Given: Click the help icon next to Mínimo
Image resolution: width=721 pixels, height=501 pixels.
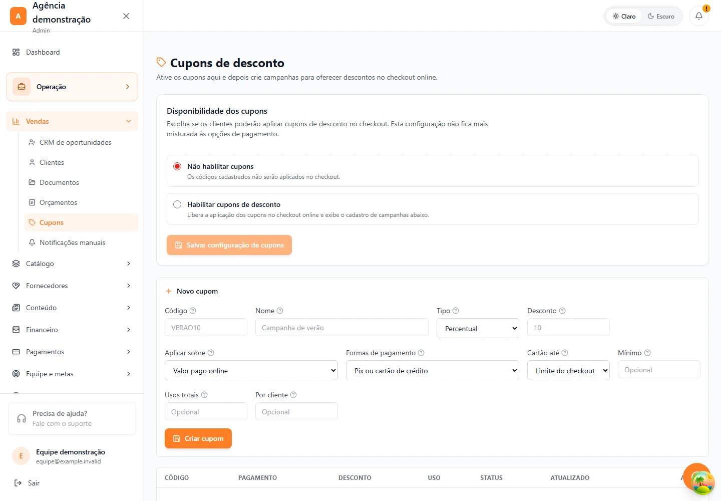Looking at the screenshot, I should 647,353.
